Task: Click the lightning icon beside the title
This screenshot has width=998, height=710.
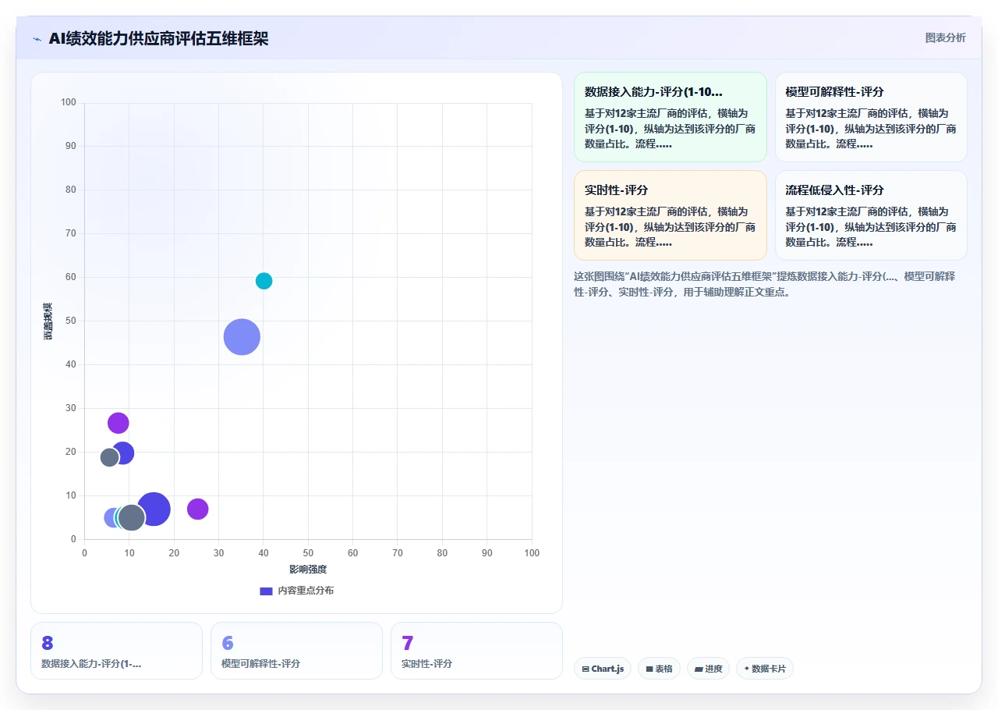Action: tap(37, 39)
